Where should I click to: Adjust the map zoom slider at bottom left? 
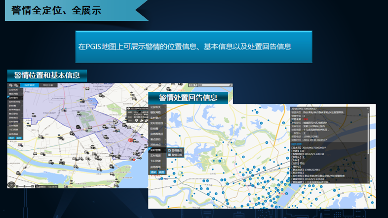pyautogui.click(x=25, y=187)
